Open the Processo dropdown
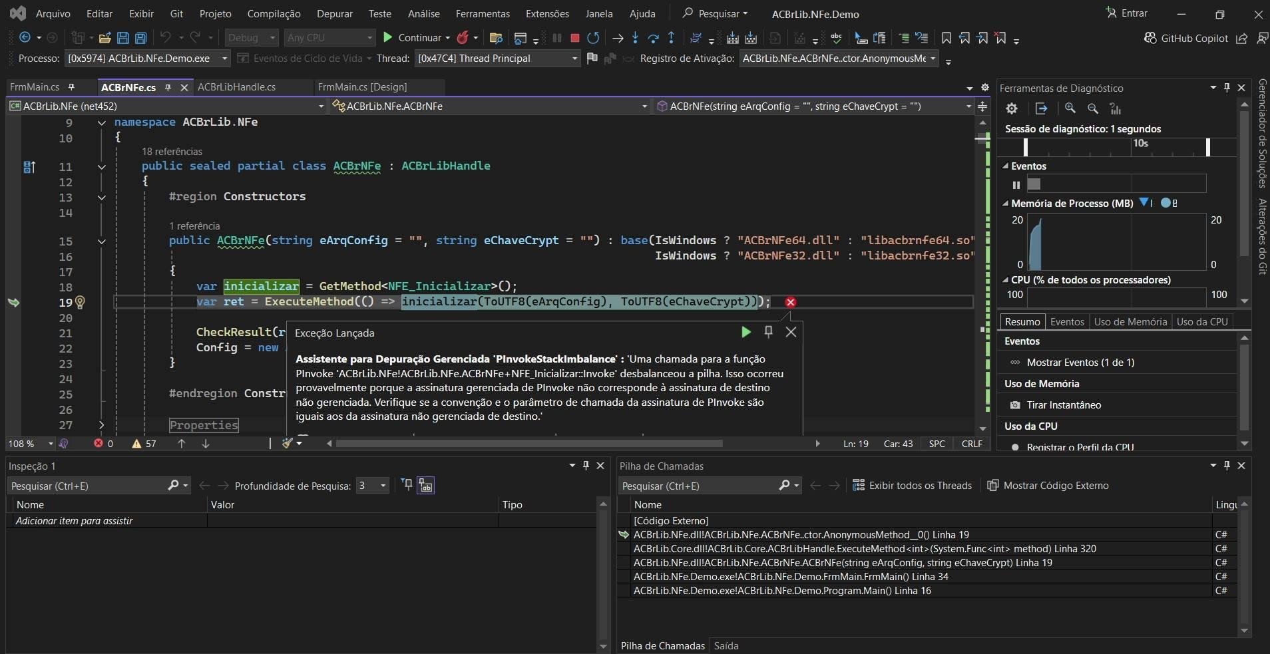Viewport: 1270px width, 654px height. (x=147, y=59)
